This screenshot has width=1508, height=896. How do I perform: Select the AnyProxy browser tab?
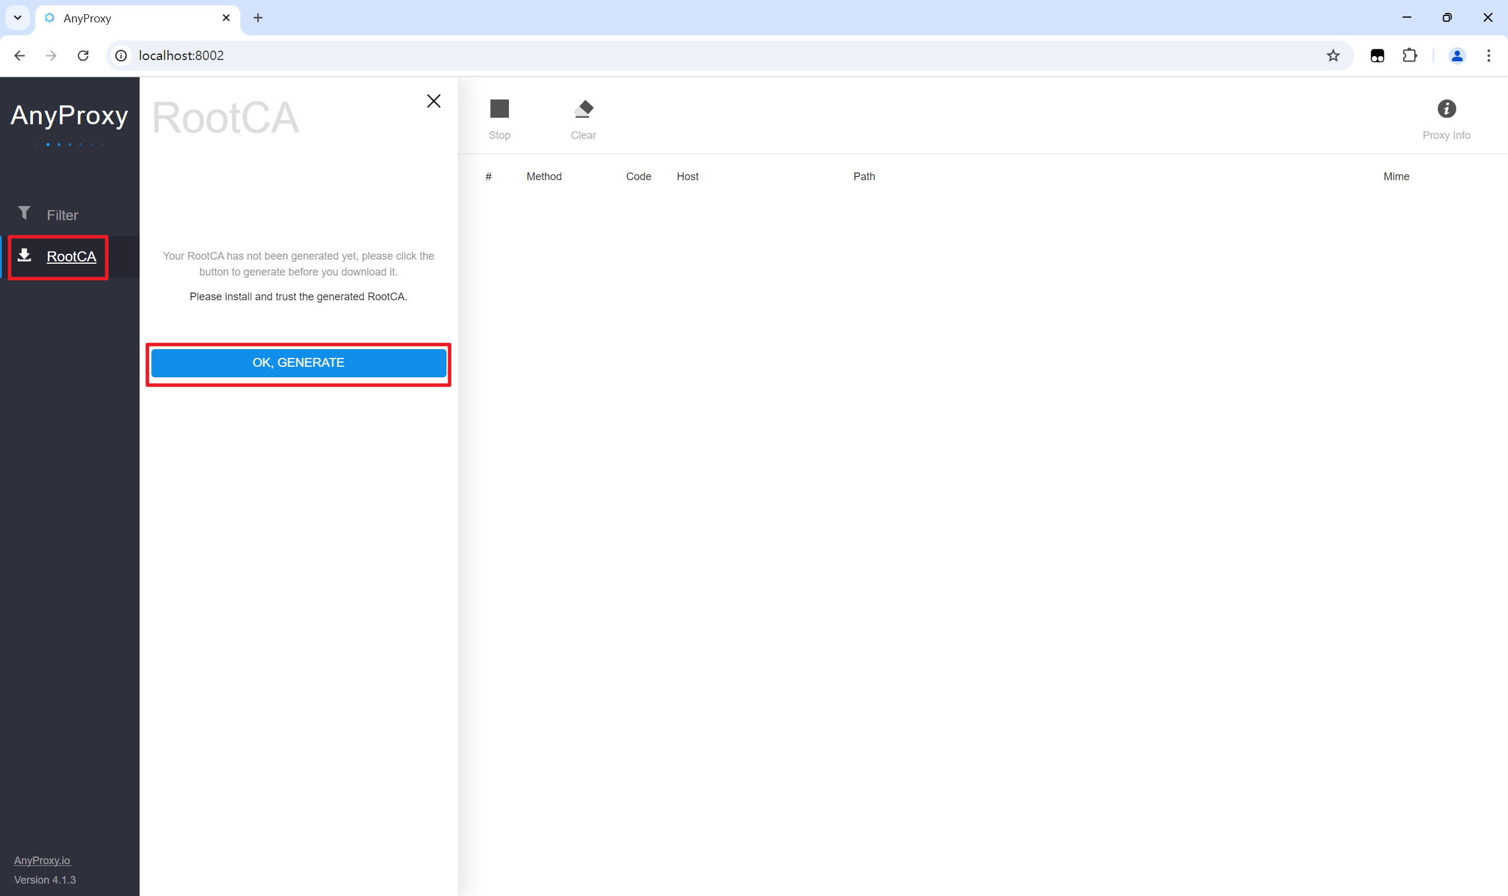point(138,18)
